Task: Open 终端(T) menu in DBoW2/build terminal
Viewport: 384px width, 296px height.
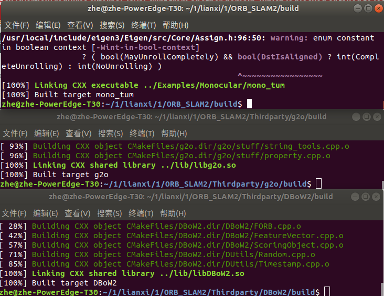Action: [x=141, y=213]
